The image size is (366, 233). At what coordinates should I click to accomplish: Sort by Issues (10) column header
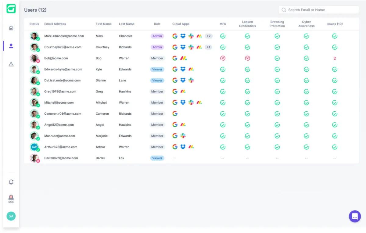pos(334,24)
